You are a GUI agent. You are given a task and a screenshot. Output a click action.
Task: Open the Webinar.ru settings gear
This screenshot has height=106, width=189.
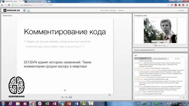coord(25,11)
